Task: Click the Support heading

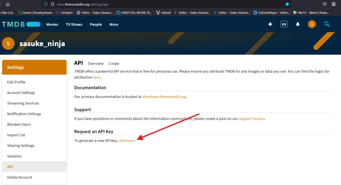Action: 83,110
